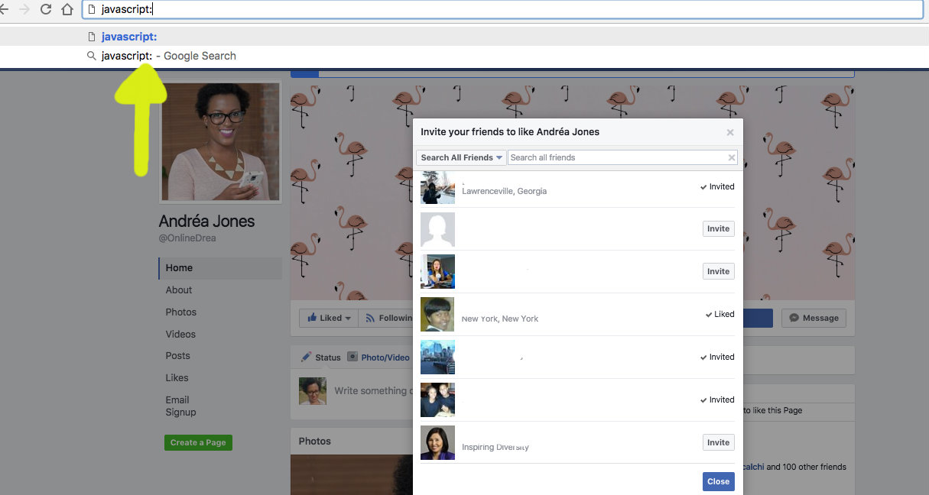Click inside the Search all friends field
This screenshot has height=495, width=929.
pos(612,157)
